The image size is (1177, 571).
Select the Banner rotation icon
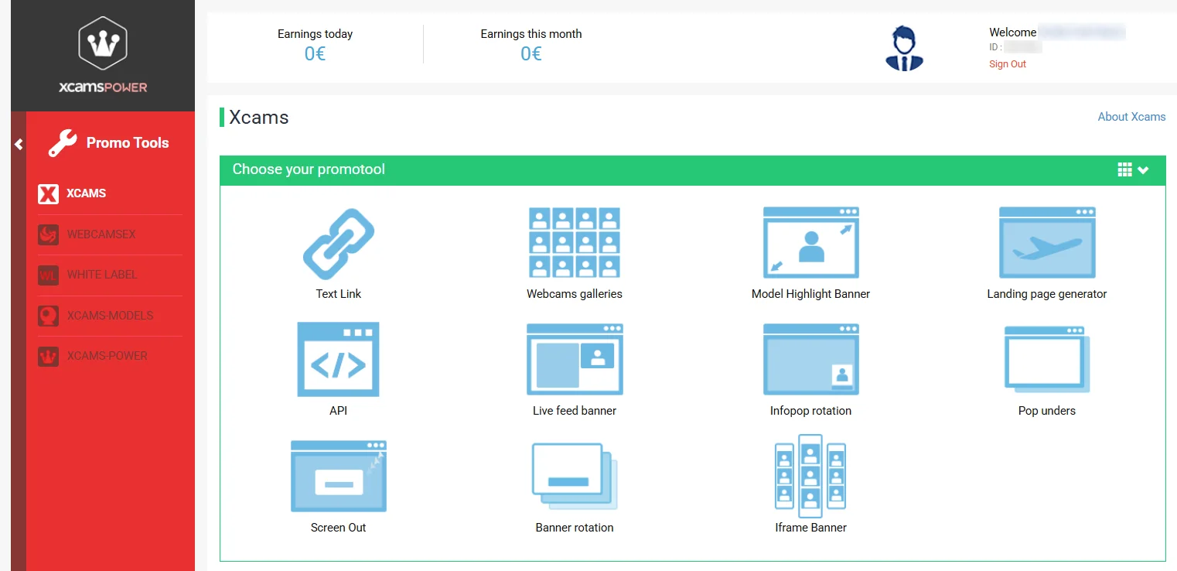574,477
